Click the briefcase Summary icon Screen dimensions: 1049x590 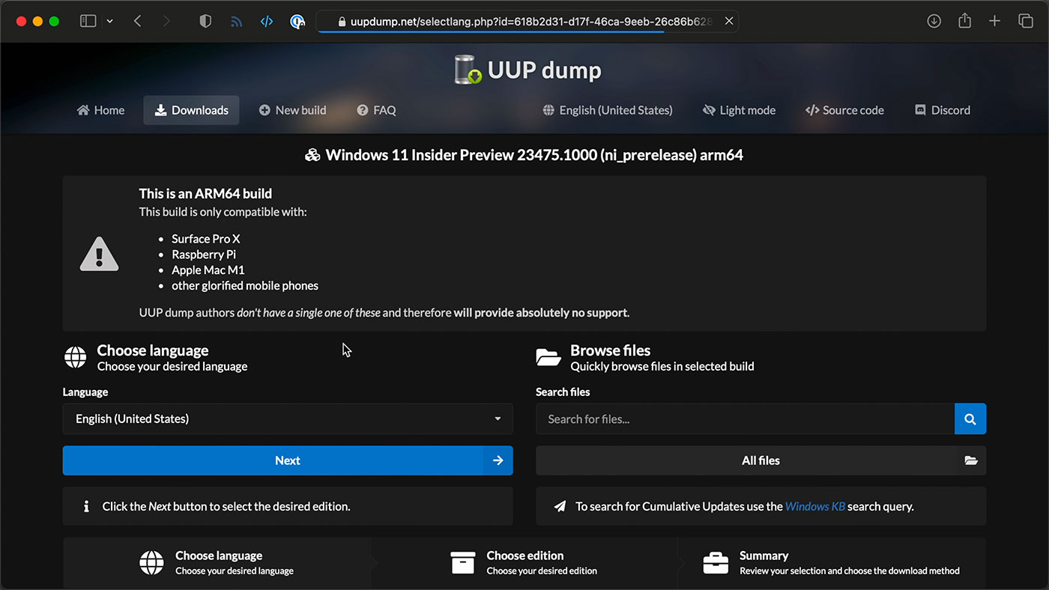pyautogui.click(x=716, y=562)
